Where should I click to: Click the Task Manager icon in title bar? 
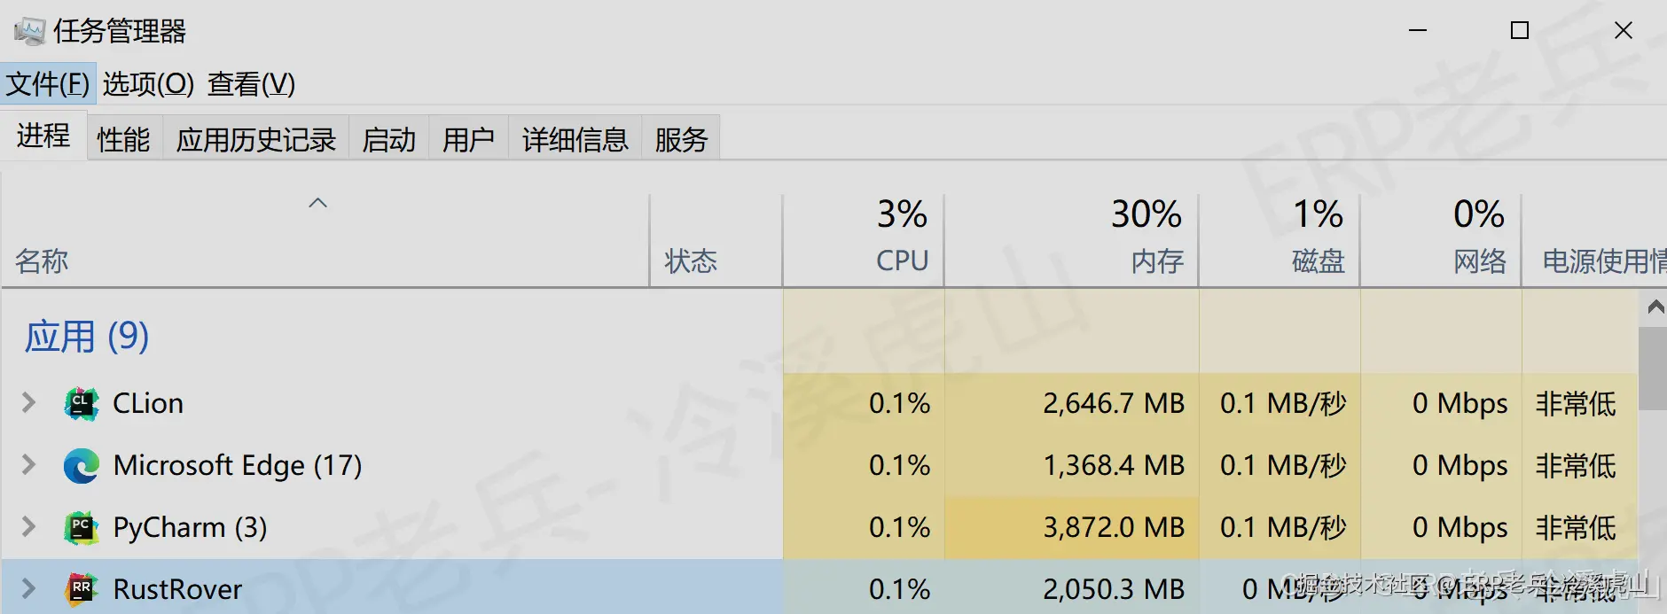point(29,28)
